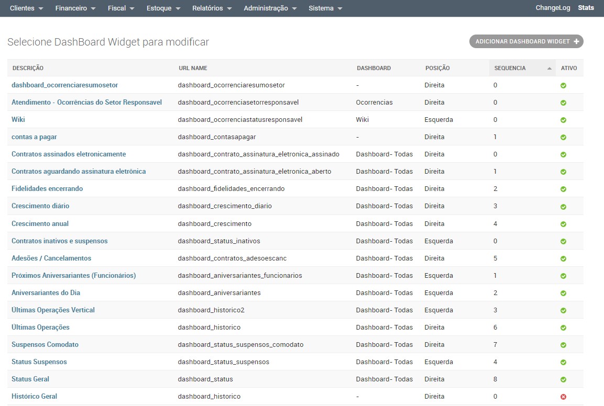The image size is (604, 406).
Task: Click the green status icon for contas a pagar
Action: coord(563,137)
